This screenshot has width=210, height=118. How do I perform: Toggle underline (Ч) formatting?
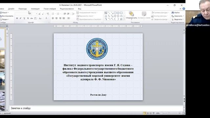click(24, 18)
